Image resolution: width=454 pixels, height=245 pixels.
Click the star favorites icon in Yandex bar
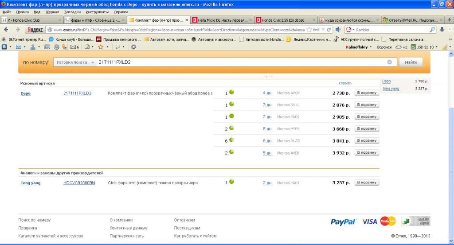click(101, 47)
